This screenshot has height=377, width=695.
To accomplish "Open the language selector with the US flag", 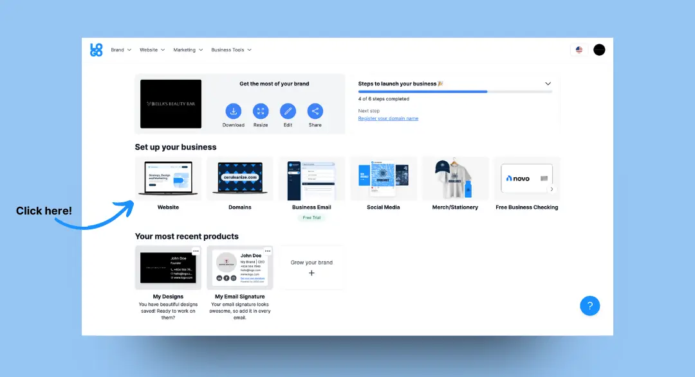I will pyautogui.click(x=579, y=49).
